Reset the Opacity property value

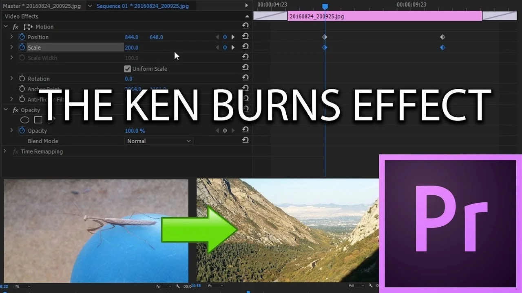tap(245, 129)
